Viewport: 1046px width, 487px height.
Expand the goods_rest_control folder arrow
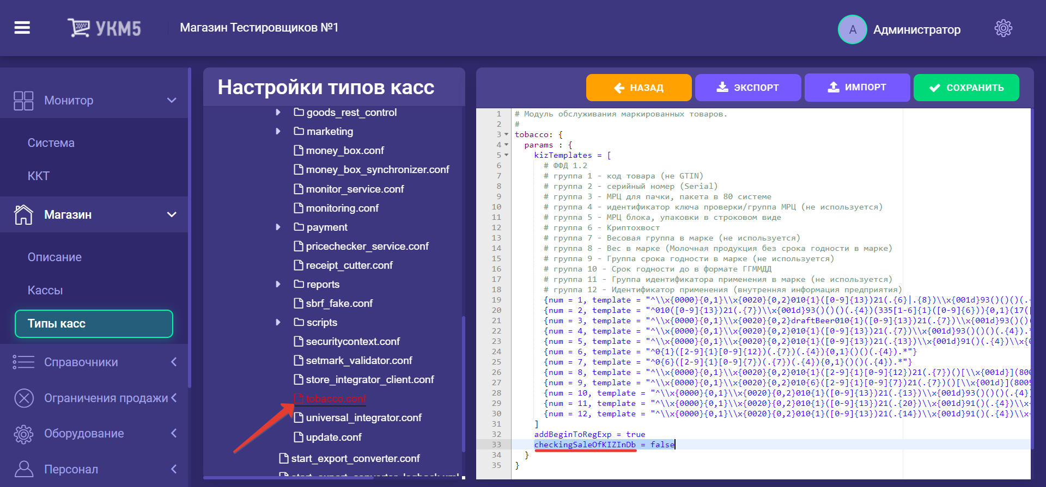click(x=278, y=112)
